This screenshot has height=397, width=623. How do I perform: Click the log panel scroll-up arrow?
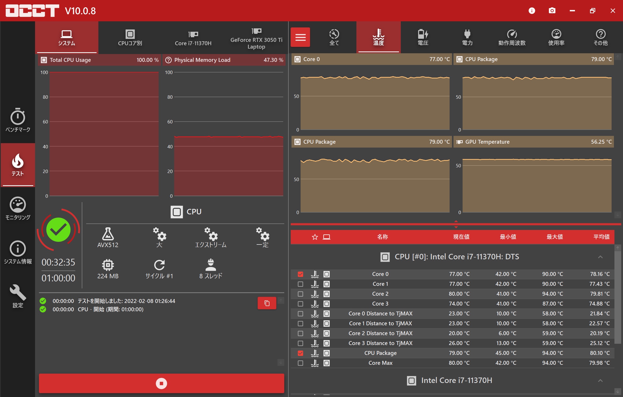coord(281,301)
